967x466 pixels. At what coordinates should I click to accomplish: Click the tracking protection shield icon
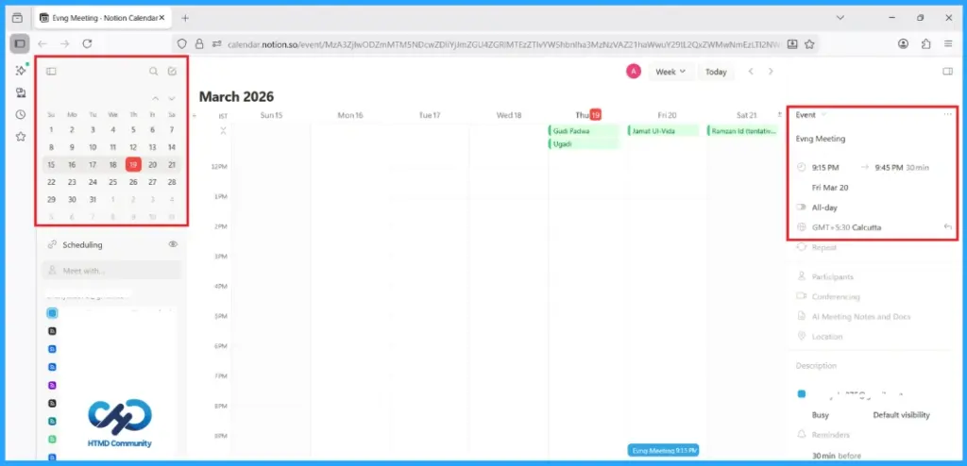pos(181,43)
